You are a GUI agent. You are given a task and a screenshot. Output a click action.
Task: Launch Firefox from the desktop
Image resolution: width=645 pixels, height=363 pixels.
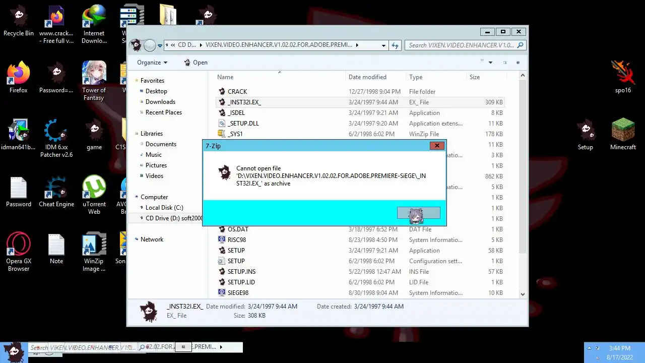[19, 78]
